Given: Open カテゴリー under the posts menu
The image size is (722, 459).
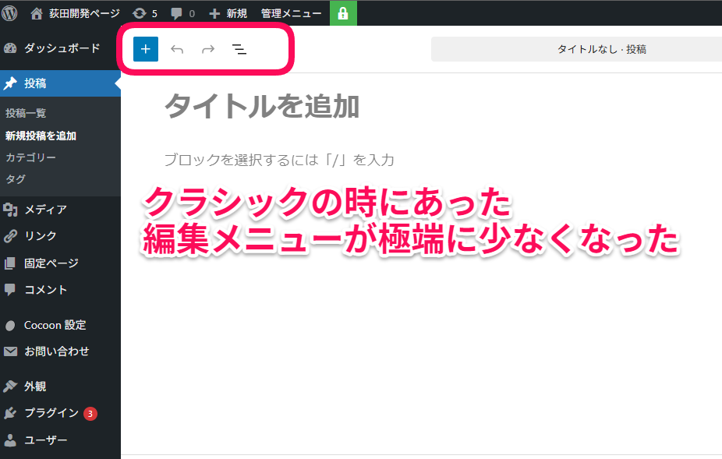Looking at the screenshot, I should [x=30, y=157].
